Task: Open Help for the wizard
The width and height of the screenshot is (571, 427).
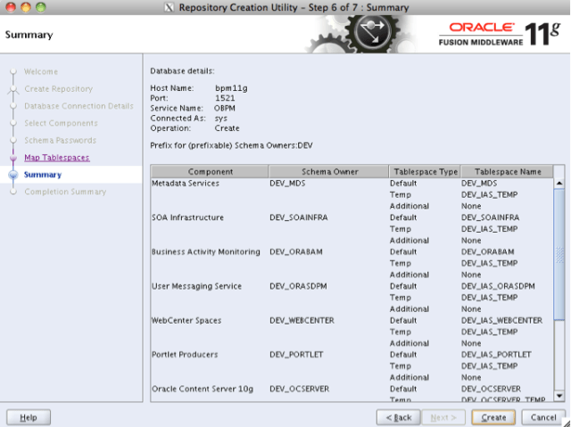Action: pos(28,417)
